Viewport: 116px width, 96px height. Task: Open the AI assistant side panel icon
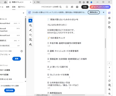pos(109,13)
